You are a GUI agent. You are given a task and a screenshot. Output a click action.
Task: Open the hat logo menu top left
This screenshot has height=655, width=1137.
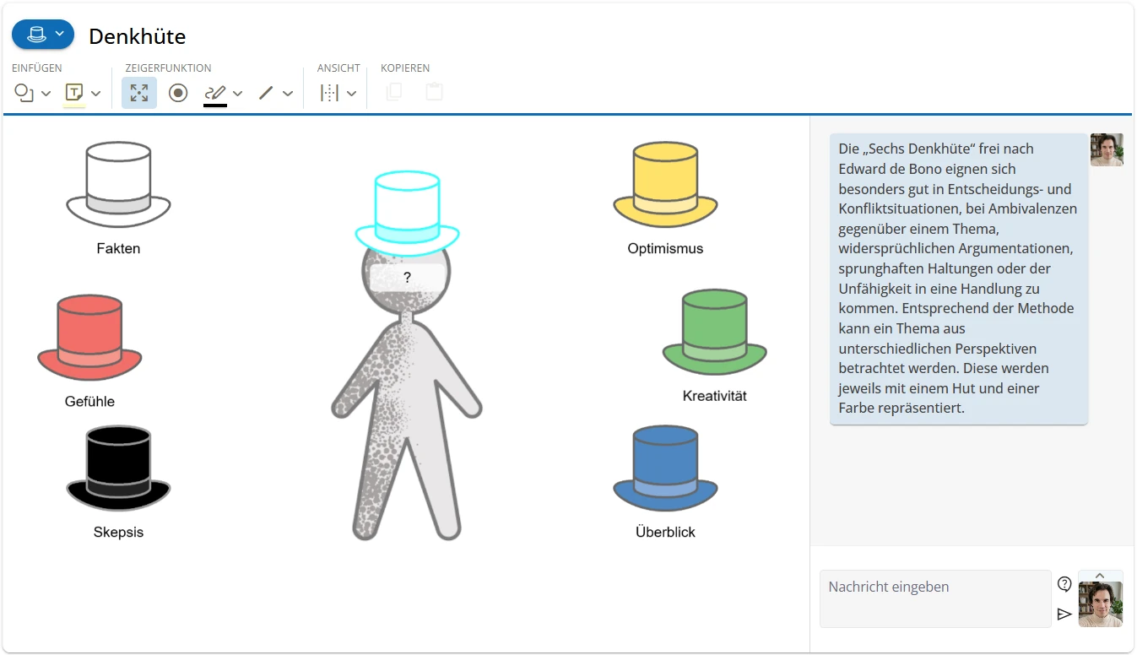click(x=42, y=35)
